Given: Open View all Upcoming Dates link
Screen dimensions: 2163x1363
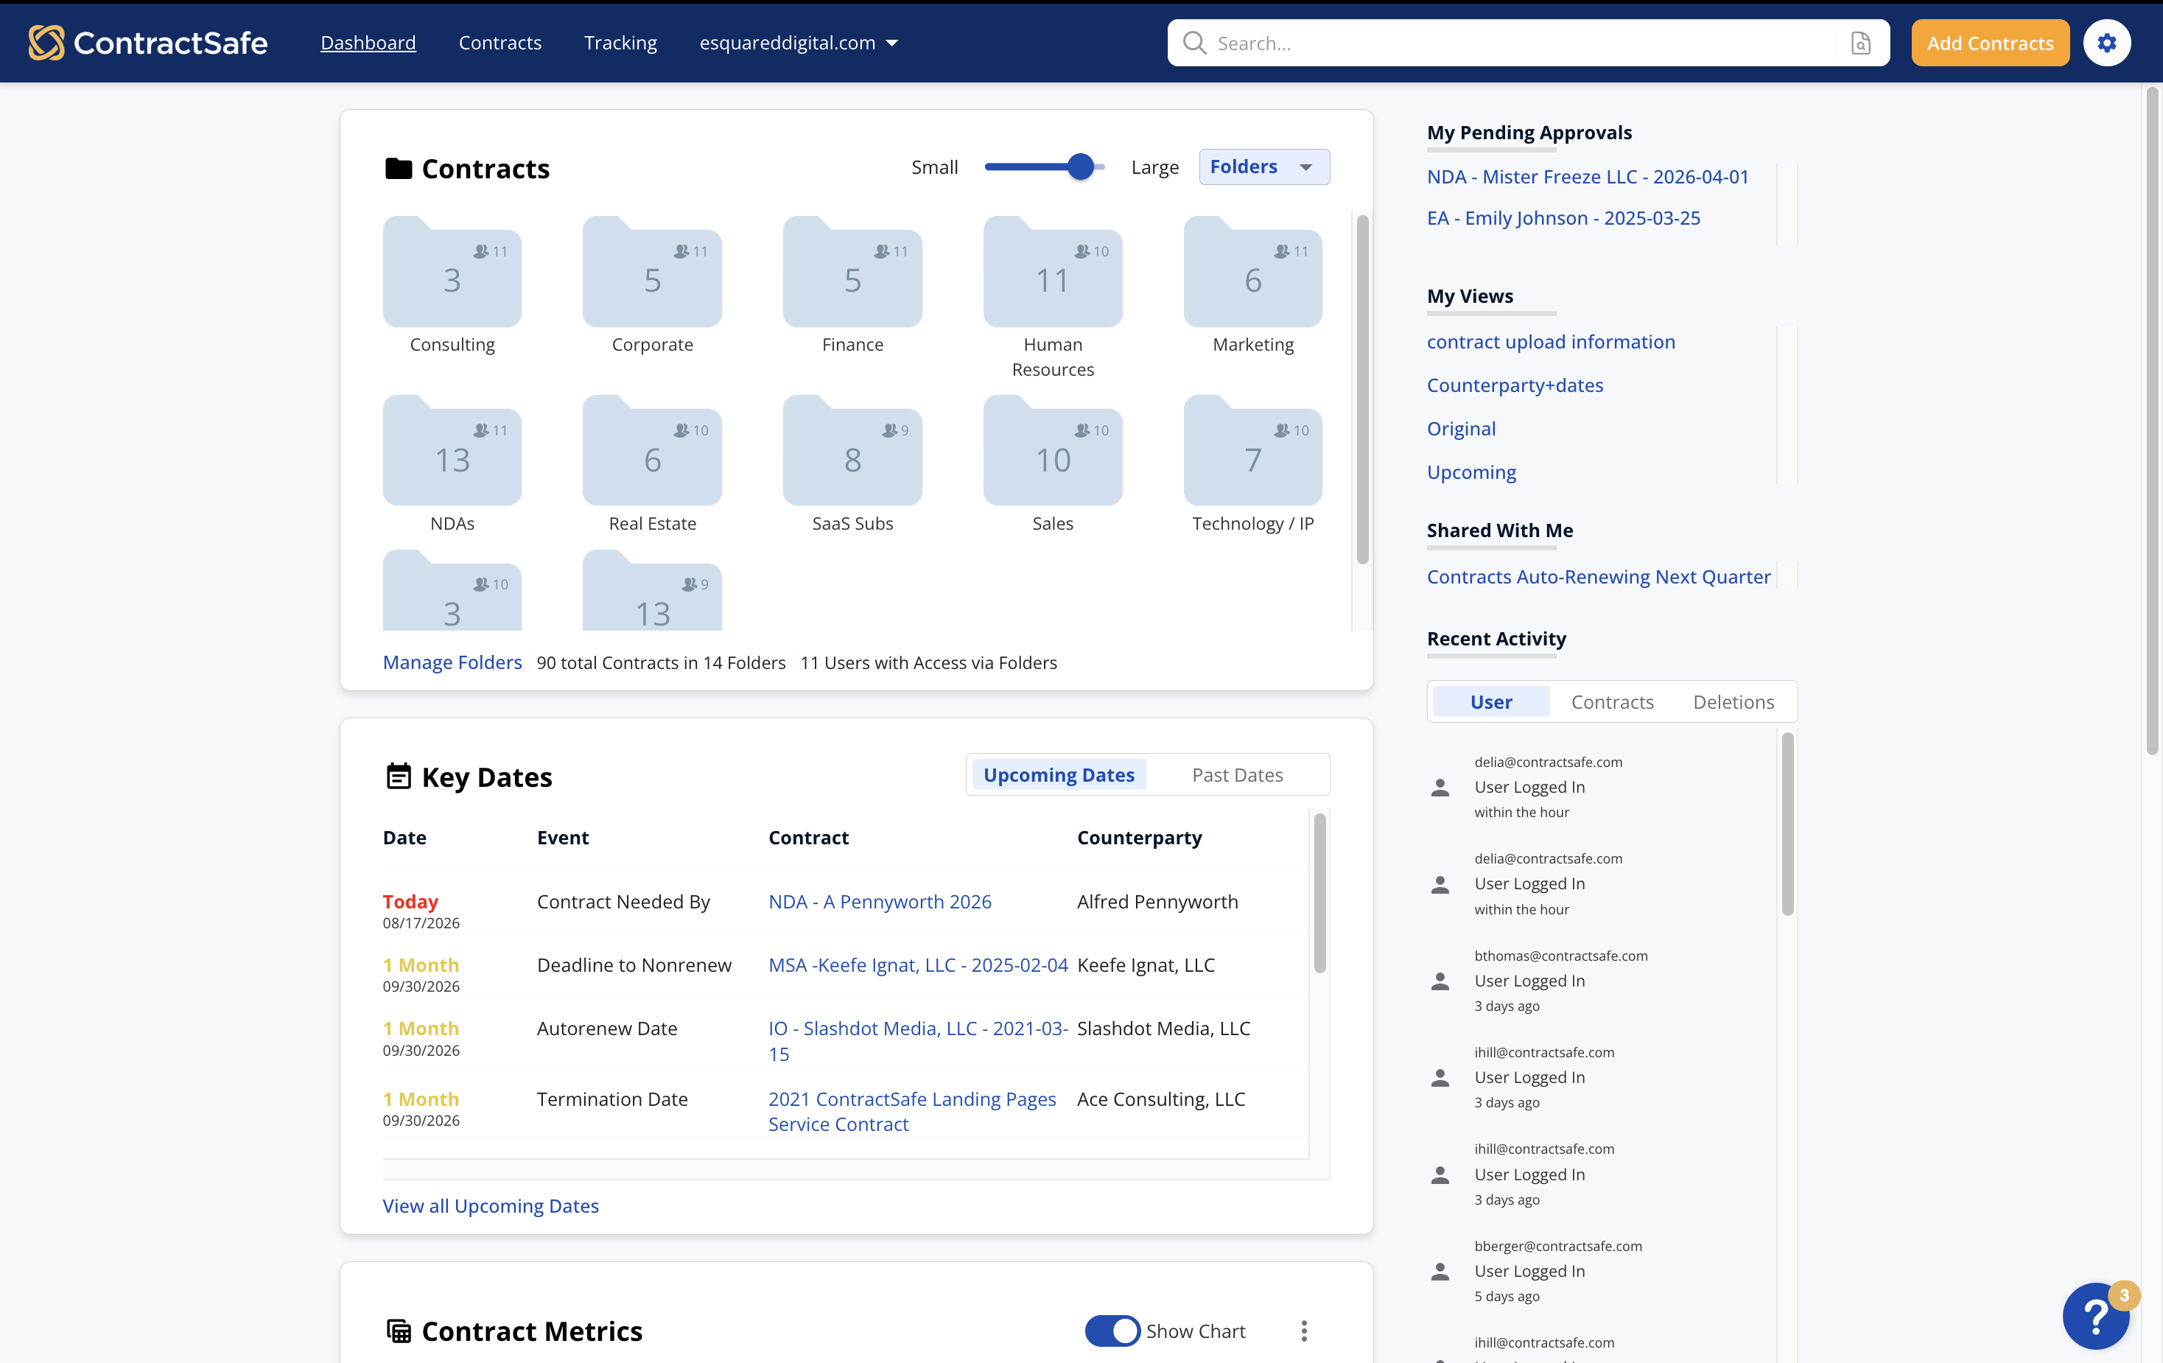Looking at the screenshot, I should coord(491,1206).
